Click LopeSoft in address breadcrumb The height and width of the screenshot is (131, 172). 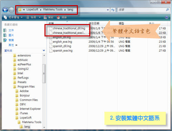pos(32,10)
